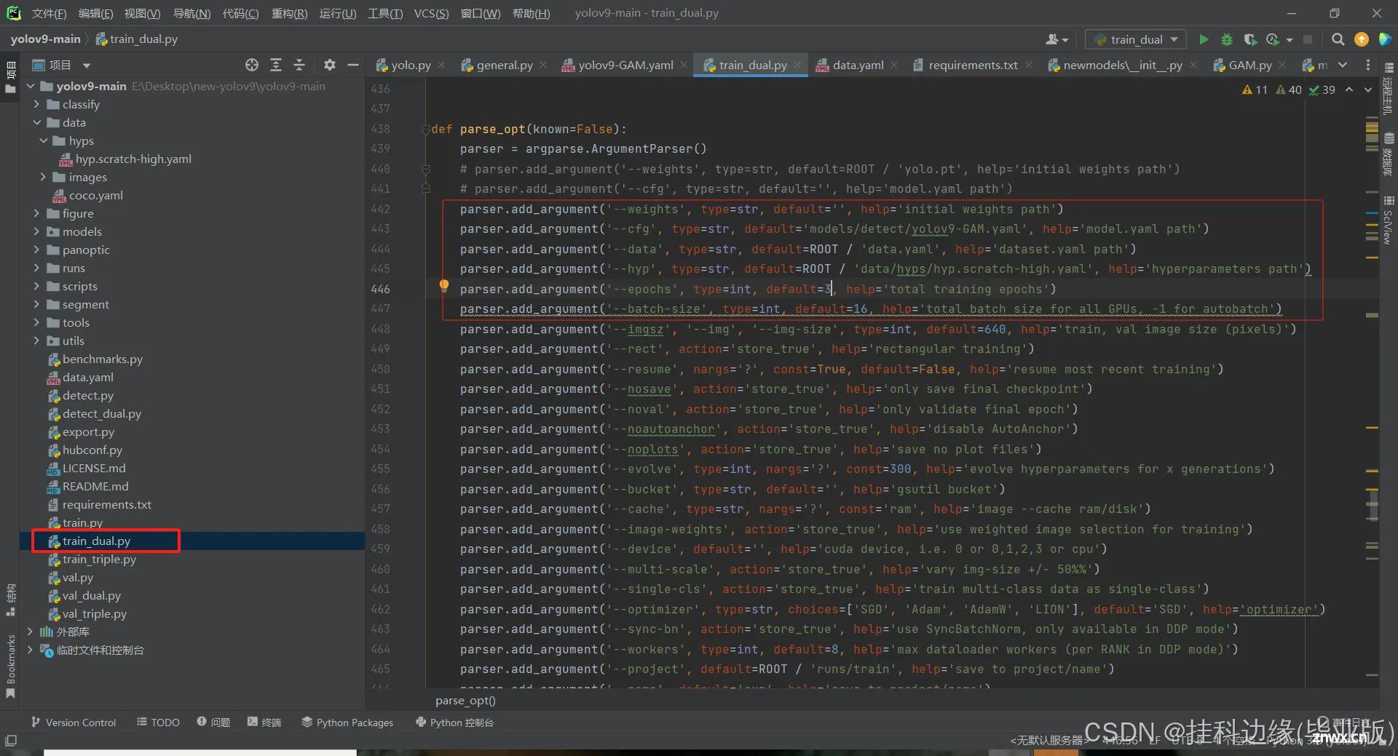Open the 终端 terminal tool window

click(264, 722)
